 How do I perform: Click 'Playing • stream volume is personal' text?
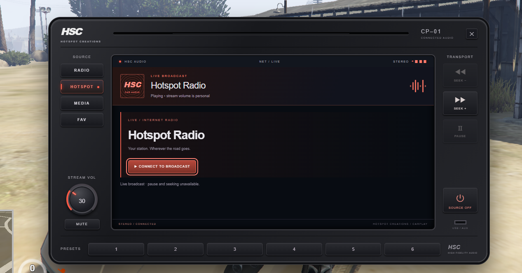180,96
